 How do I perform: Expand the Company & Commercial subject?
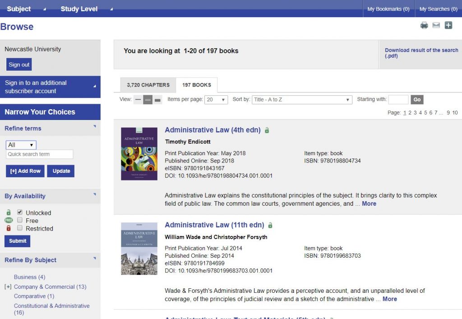8,287
